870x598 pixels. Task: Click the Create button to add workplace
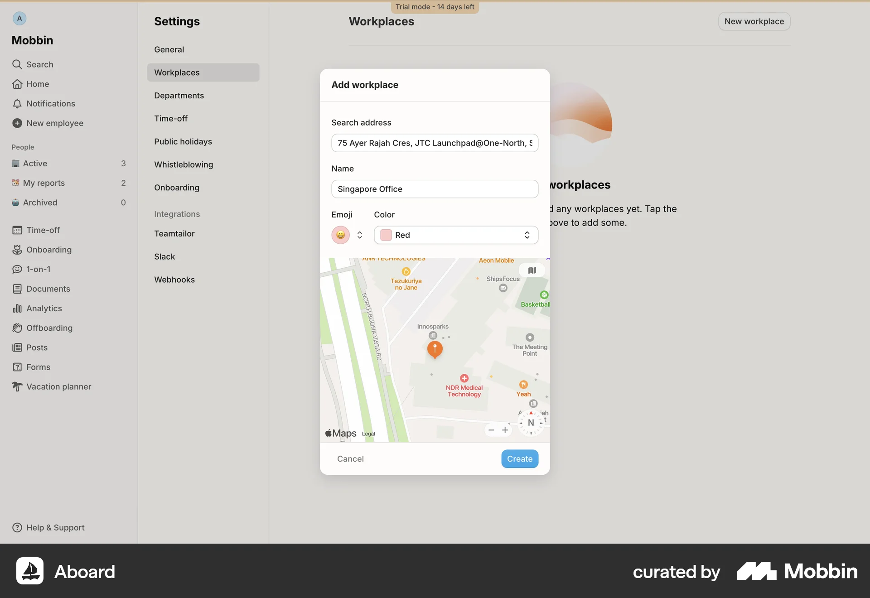(x=519, y=458)
